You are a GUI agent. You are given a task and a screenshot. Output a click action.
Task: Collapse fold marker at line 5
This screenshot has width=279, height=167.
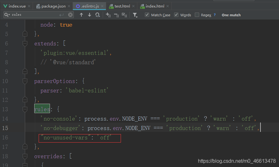coord(25,34)
